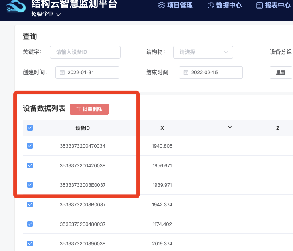The image size is (293, 251).
Task: Click the 批量删除 button
Action: coord(89,109)
